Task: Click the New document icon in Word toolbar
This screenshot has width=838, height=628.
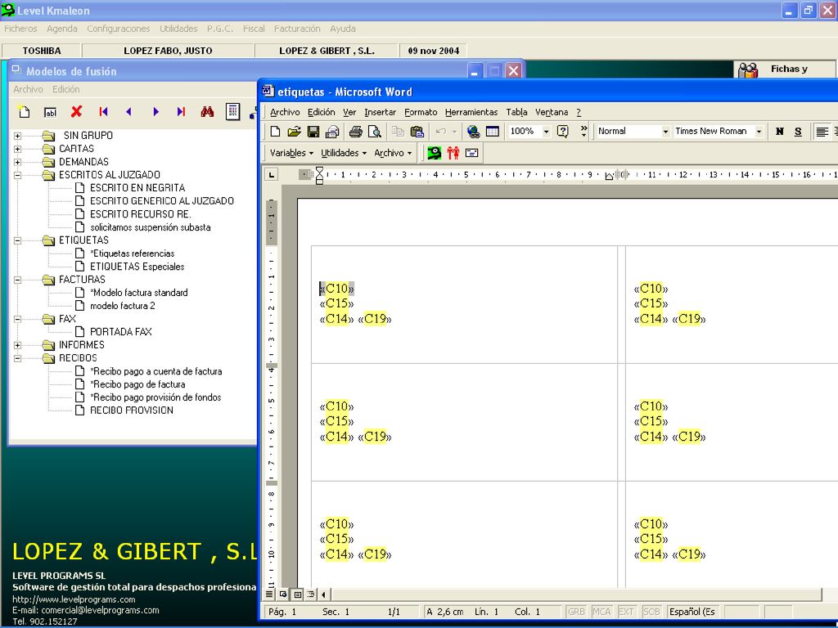Action: point(275,132)
